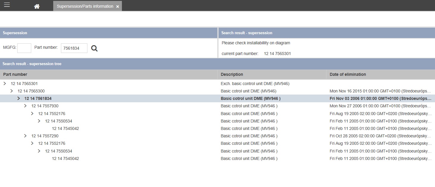Select part 12 14 7557290
This screenshot has height=187, width=435.
pos(45,136)
